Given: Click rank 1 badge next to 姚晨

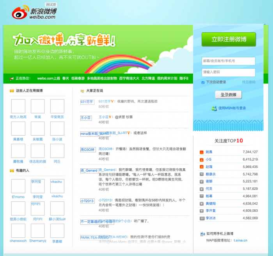Looking at the screenshot, I should tap(202, 152).
